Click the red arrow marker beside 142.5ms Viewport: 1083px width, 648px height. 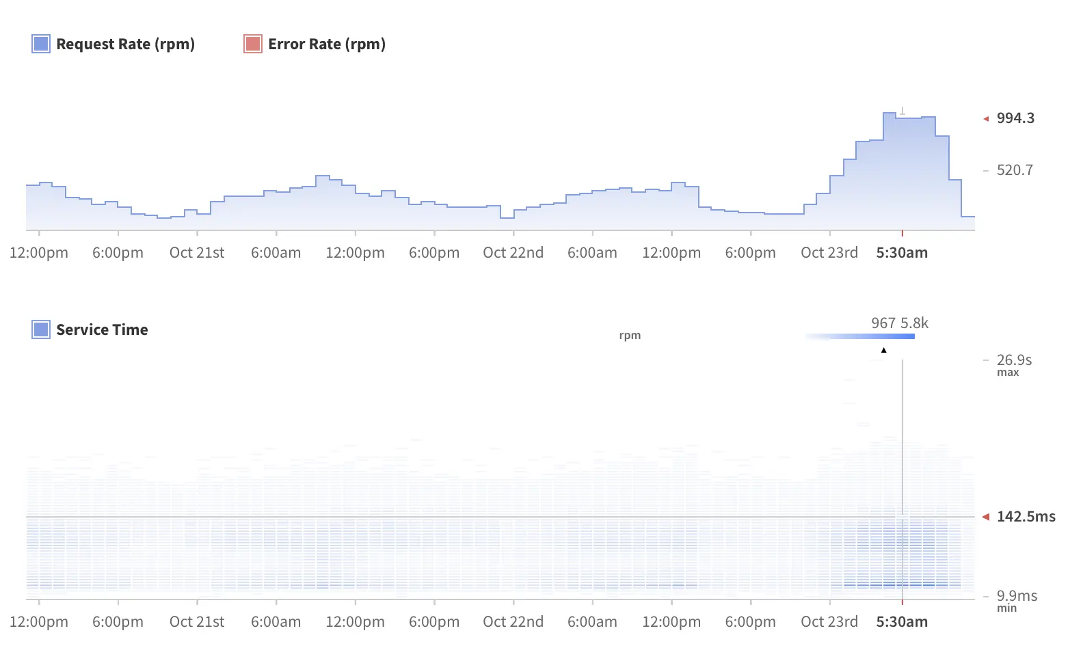pyautogui.click(x=986, y=517)
